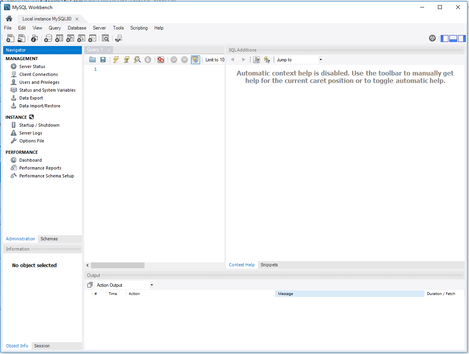Image resolution: width=469 pixels, height=354 pixels.
Task: Open Data Import/Restore
Action: tap(40, 106)
